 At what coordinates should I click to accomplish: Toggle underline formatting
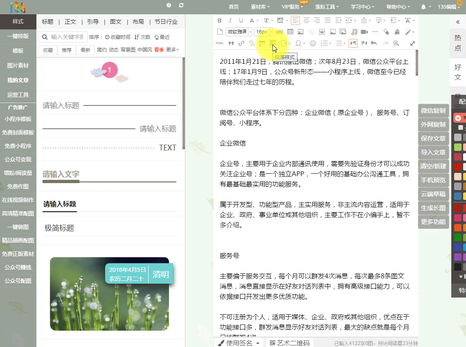pos(241,20)
